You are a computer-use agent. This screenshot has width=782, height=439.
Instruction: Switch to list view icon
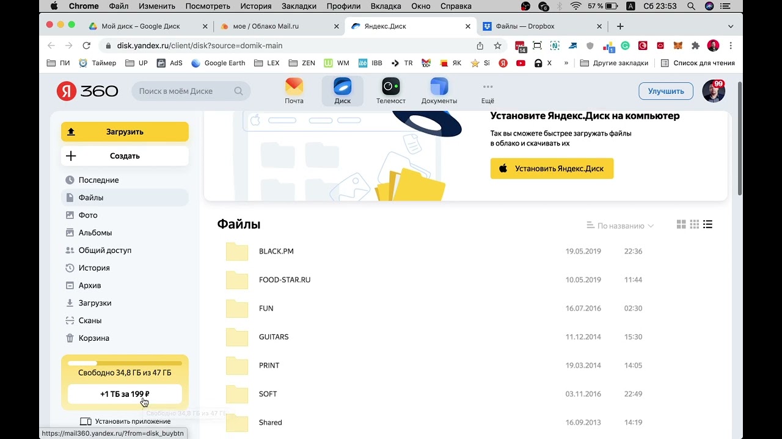click(707, 225)
